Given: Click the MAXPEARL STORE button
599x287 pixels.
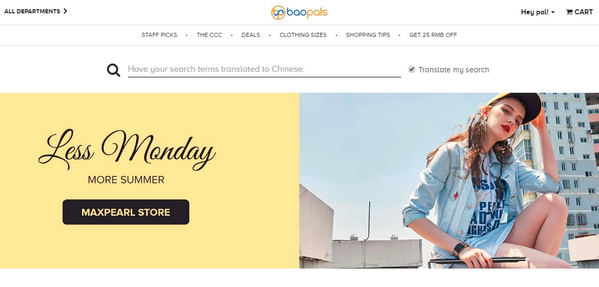Looking at the screenshot, I should coord(126,212).
